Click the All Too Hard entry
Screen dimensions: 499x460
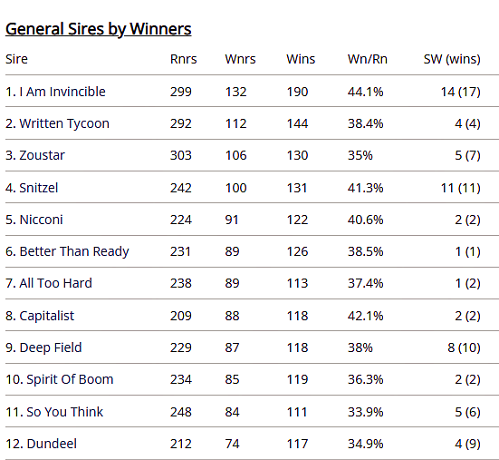point(55,283)
